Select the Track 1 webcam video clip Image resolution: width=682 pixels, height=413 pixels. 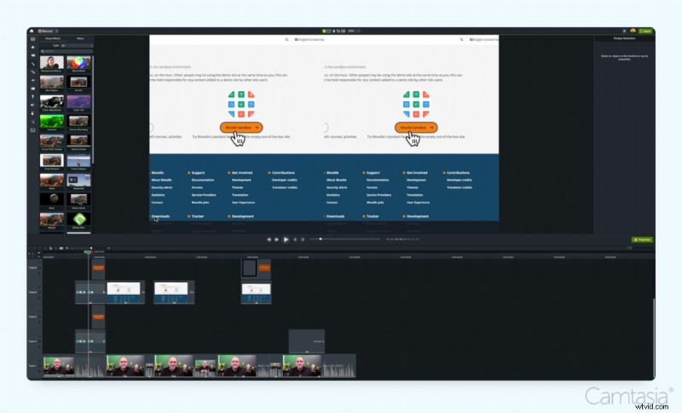point(58,365)
